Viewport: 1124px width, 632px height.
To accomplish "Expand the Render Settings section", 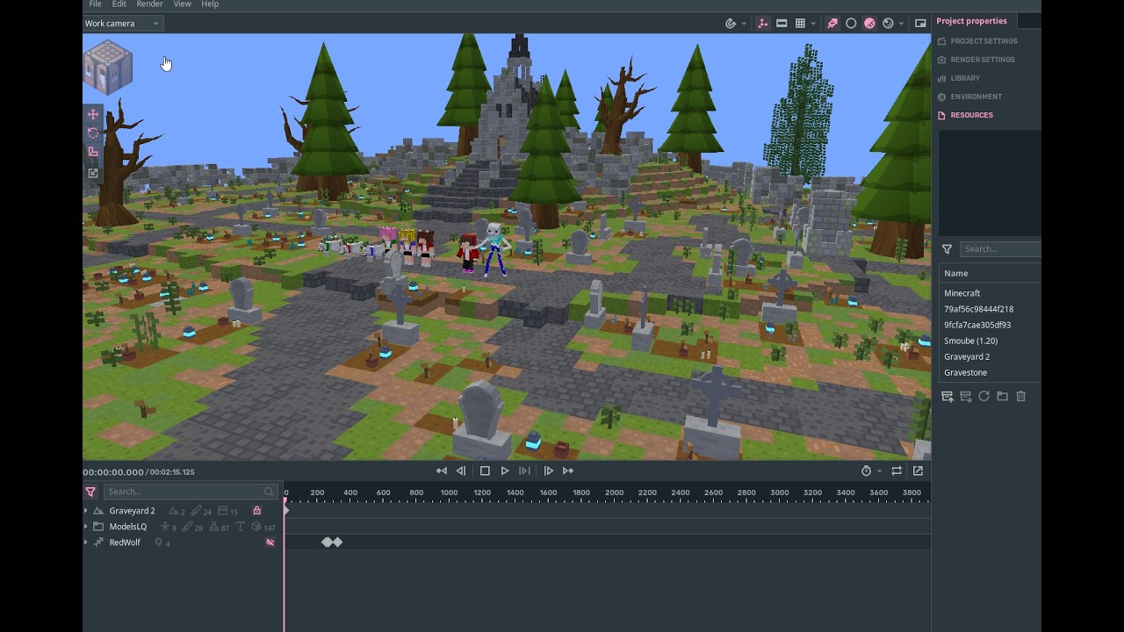I will [x=982, y=60].
